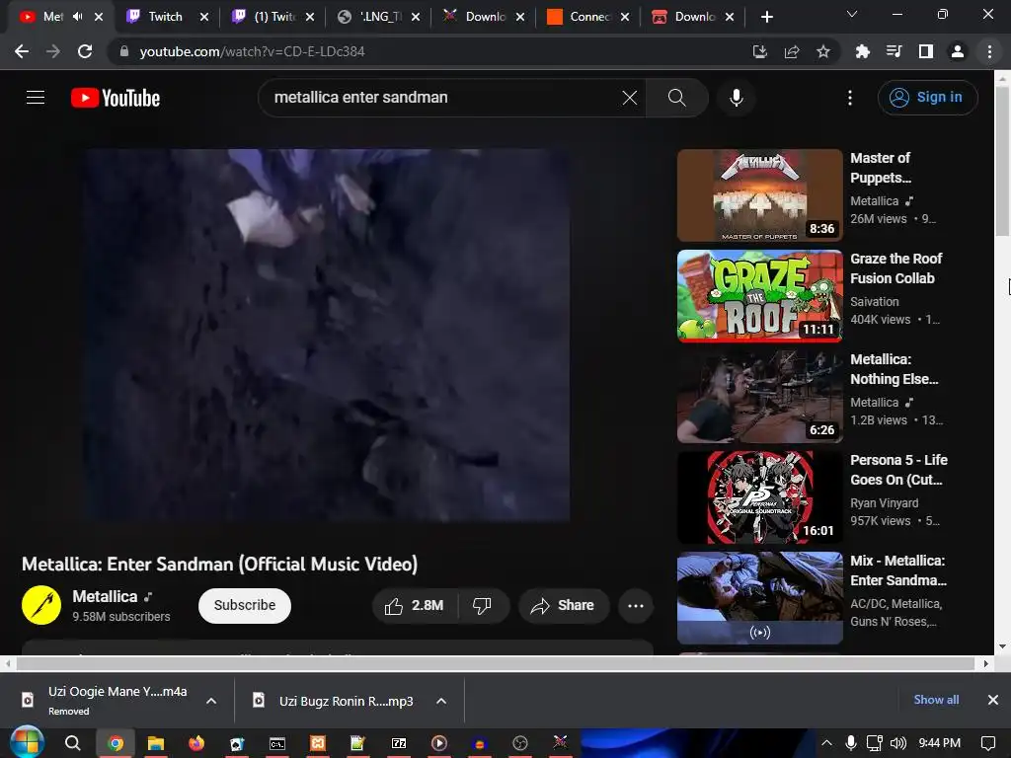
Task: Close the downloads bar
Action: pos(993,700)
